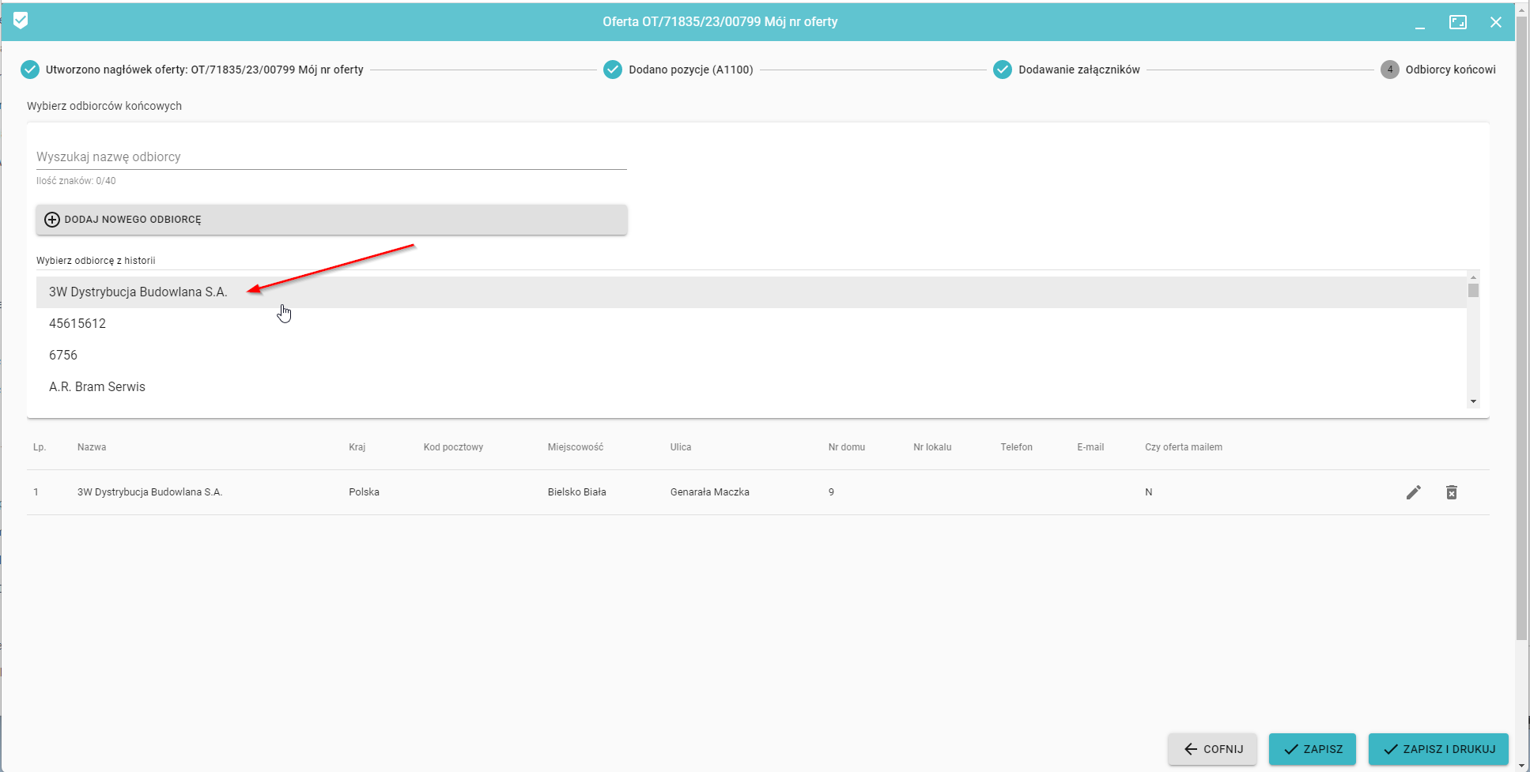Click the 'Dodawanie załączników' step checkmark icon

click(x=1002, y=70)
